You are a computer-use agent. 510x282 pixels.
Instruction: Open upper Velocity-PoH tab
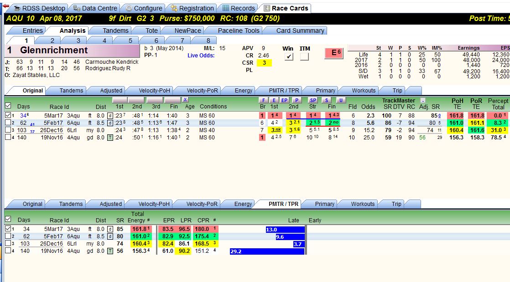pos(154,91)
